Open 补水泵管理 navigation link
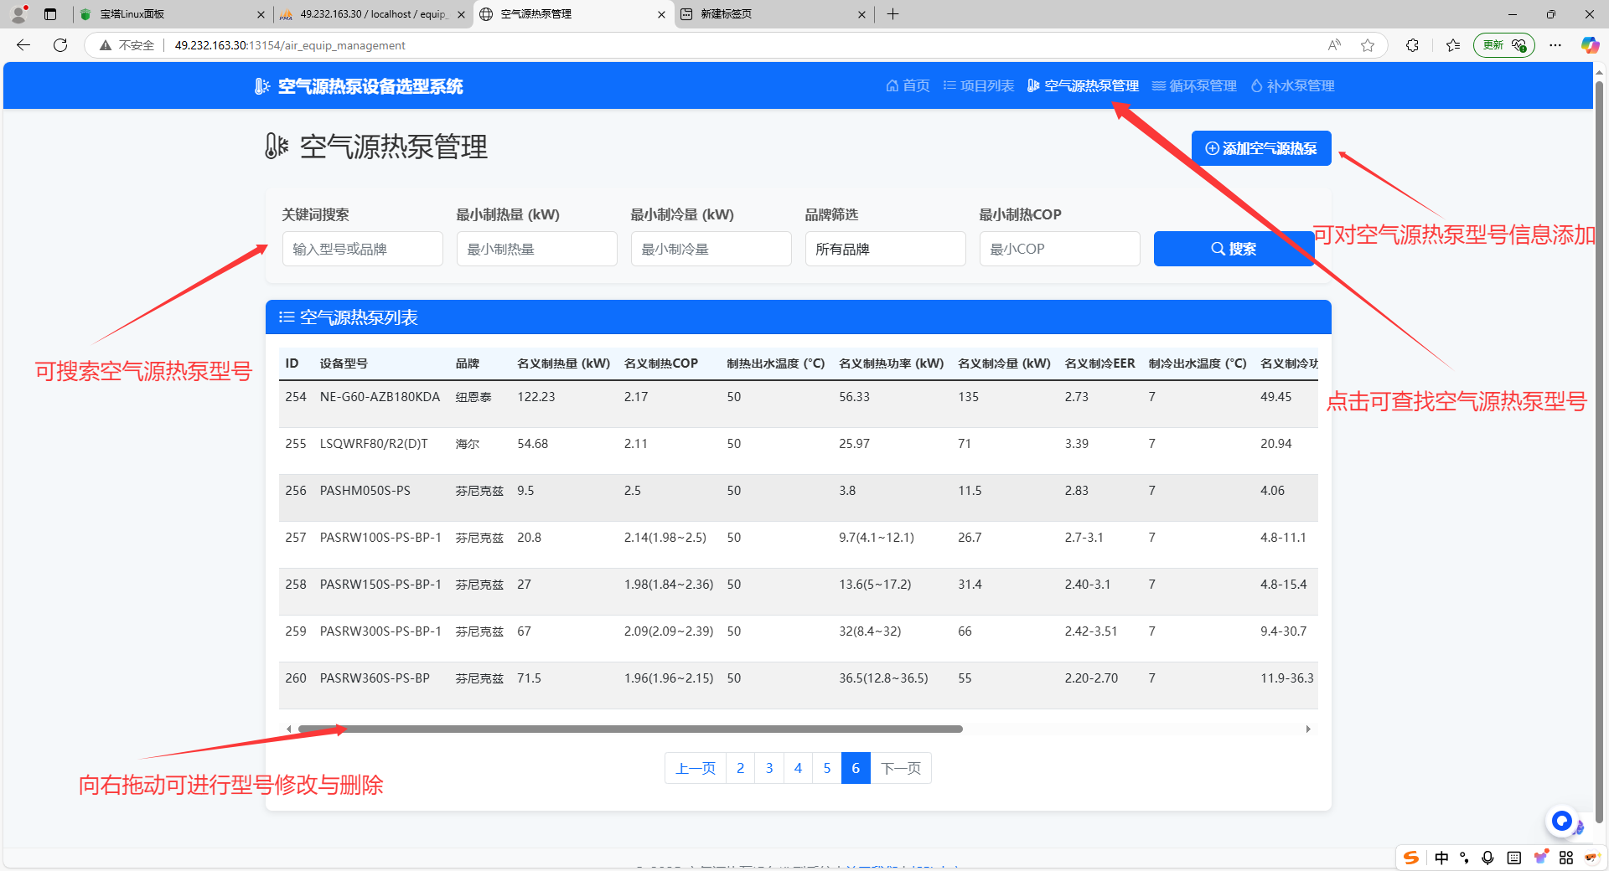The image size is (1609, 871). (x=1292, y=85)
